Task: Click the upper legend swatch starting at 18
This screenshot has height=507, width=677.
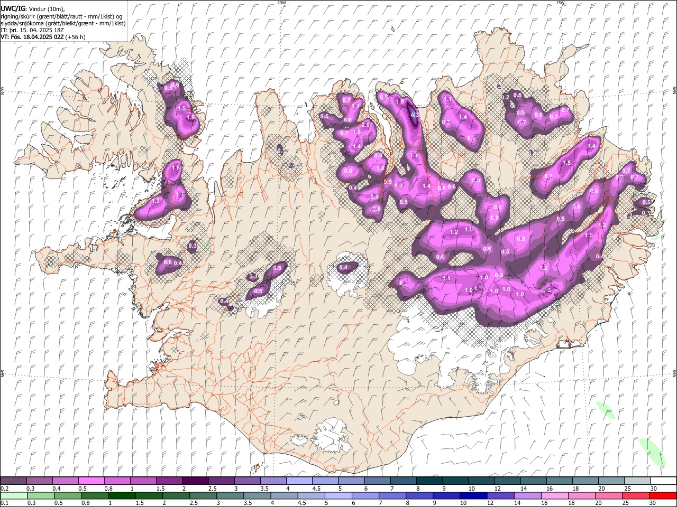Action: (585, 481)
